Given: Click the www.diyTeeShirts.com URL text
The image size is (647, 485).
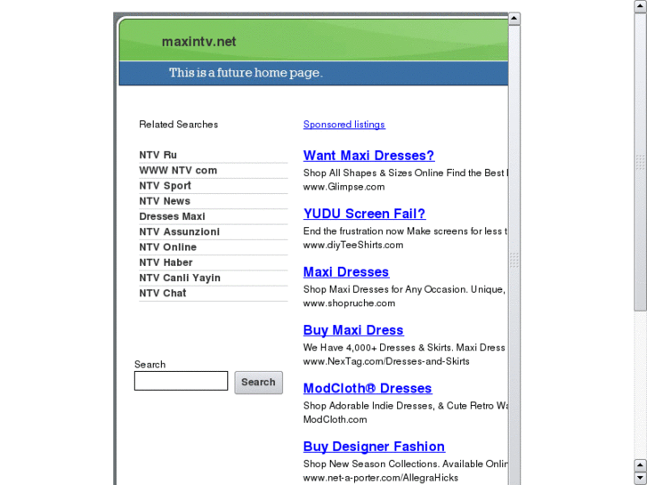Looking at the screenshot, I should (x=353, y=245).
